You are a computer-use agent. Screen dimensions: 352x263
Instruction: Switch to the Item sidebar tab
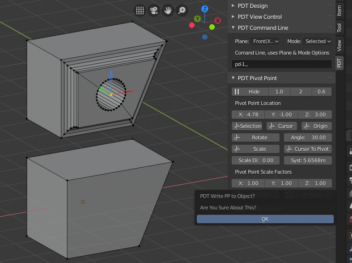[x=339, y=10]
